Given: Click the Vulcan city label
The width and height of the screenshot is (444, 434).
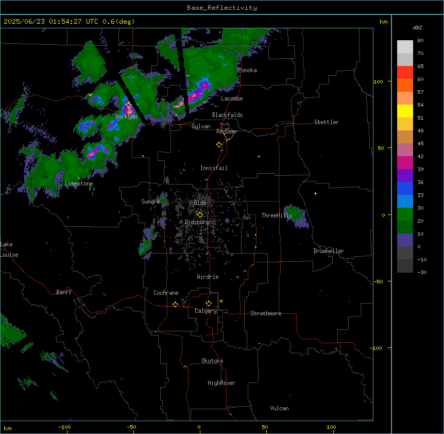Looking at the screenshot, I should pyautogui.click(x=279, y=408).
